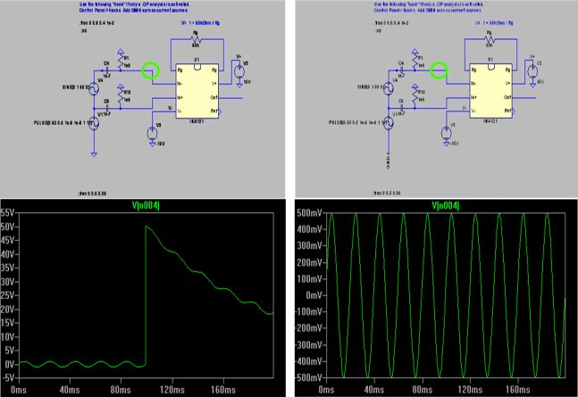Viewport: 578px width, 397px height.
Task: Select the PULSE voltage source in the right schematic
Action: click(388, 124)
